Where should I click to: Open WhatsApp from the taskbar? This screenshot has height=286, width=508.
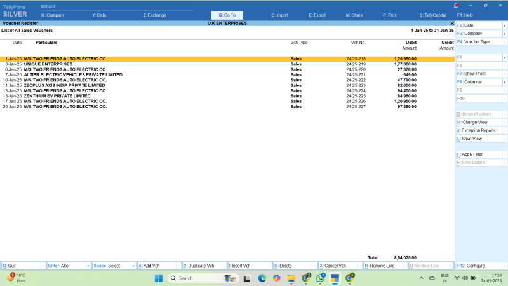pos(321,278)
